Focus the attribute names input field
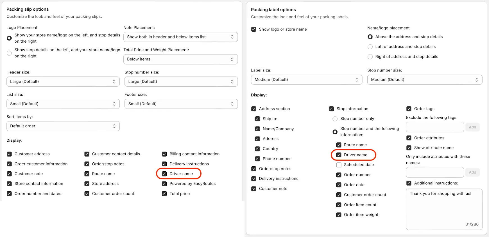Screen dimensions: 489x237 [435, 172]
